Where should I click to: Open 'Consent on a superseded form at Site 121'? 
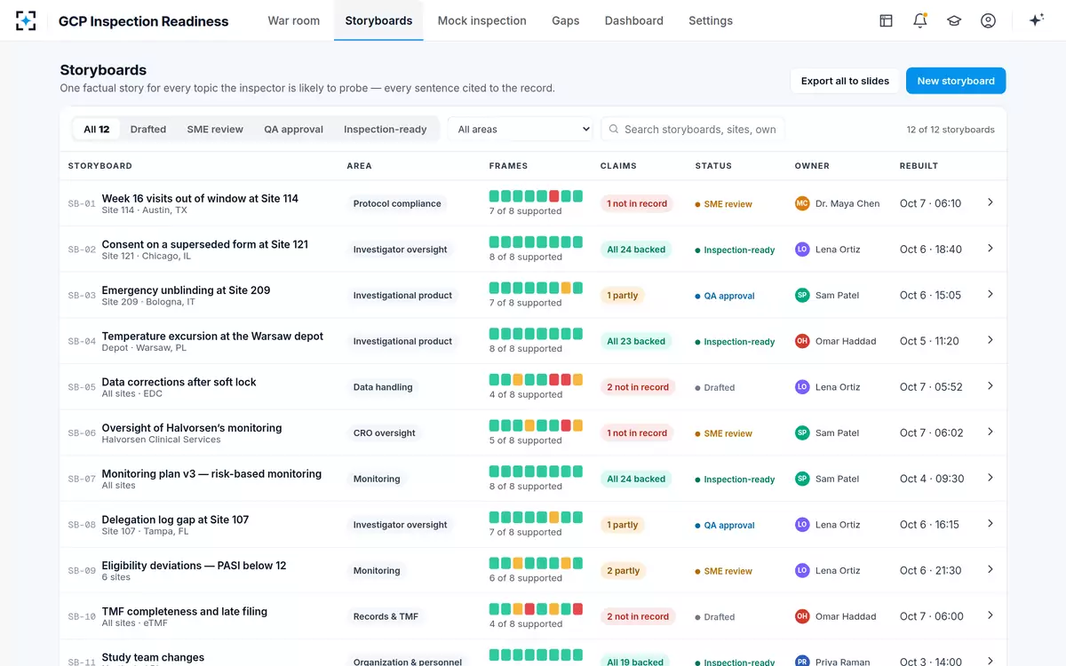point(205,244)
